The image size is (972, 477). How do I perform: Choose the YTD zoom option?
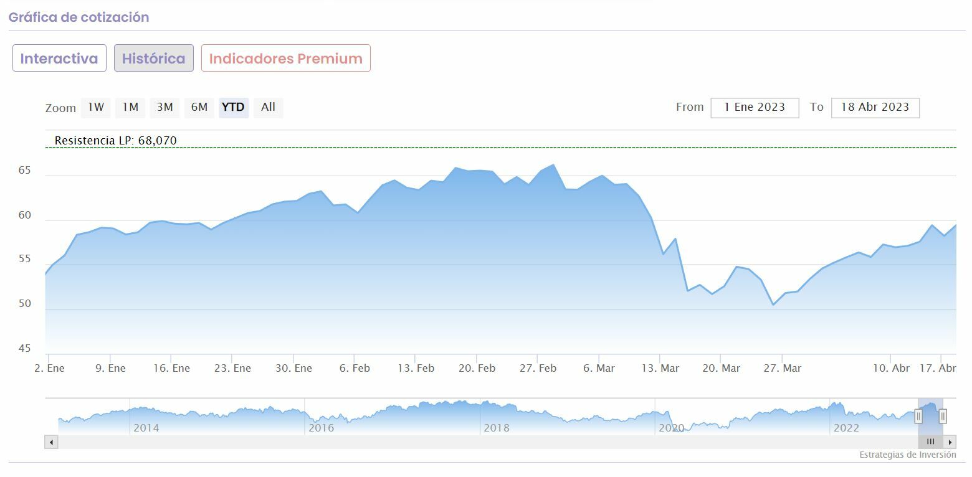point(234,107)
